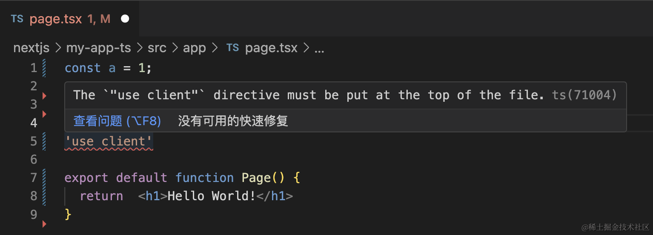Image resolution: width=653 pixels, height=235 pixels.
Task: Click the ts(71004) error code
Action: 584,95
